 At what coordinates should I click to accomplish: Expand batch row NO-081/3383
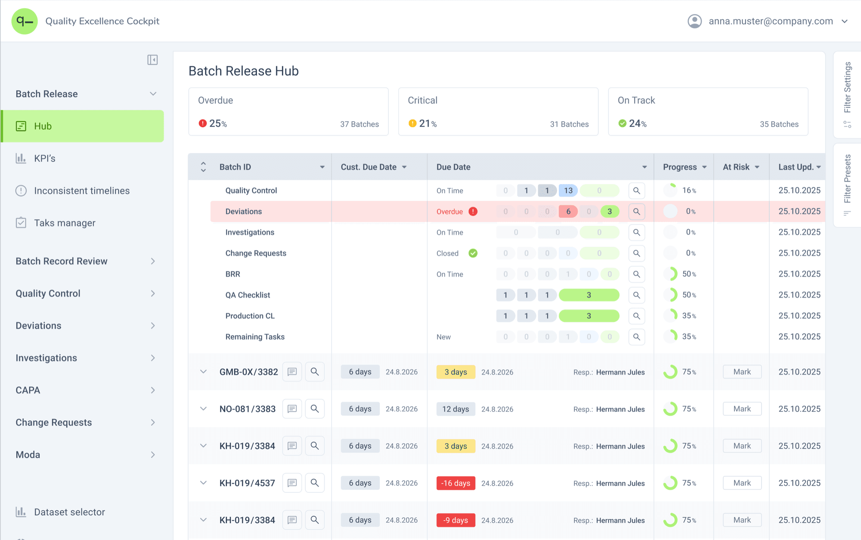(x=203, y=409)
